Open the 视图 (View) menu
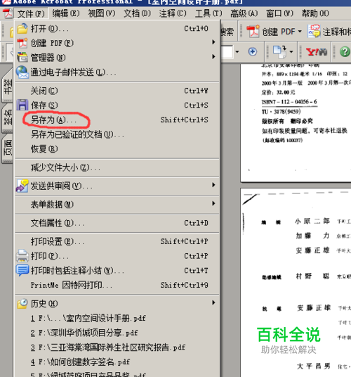 102,13
